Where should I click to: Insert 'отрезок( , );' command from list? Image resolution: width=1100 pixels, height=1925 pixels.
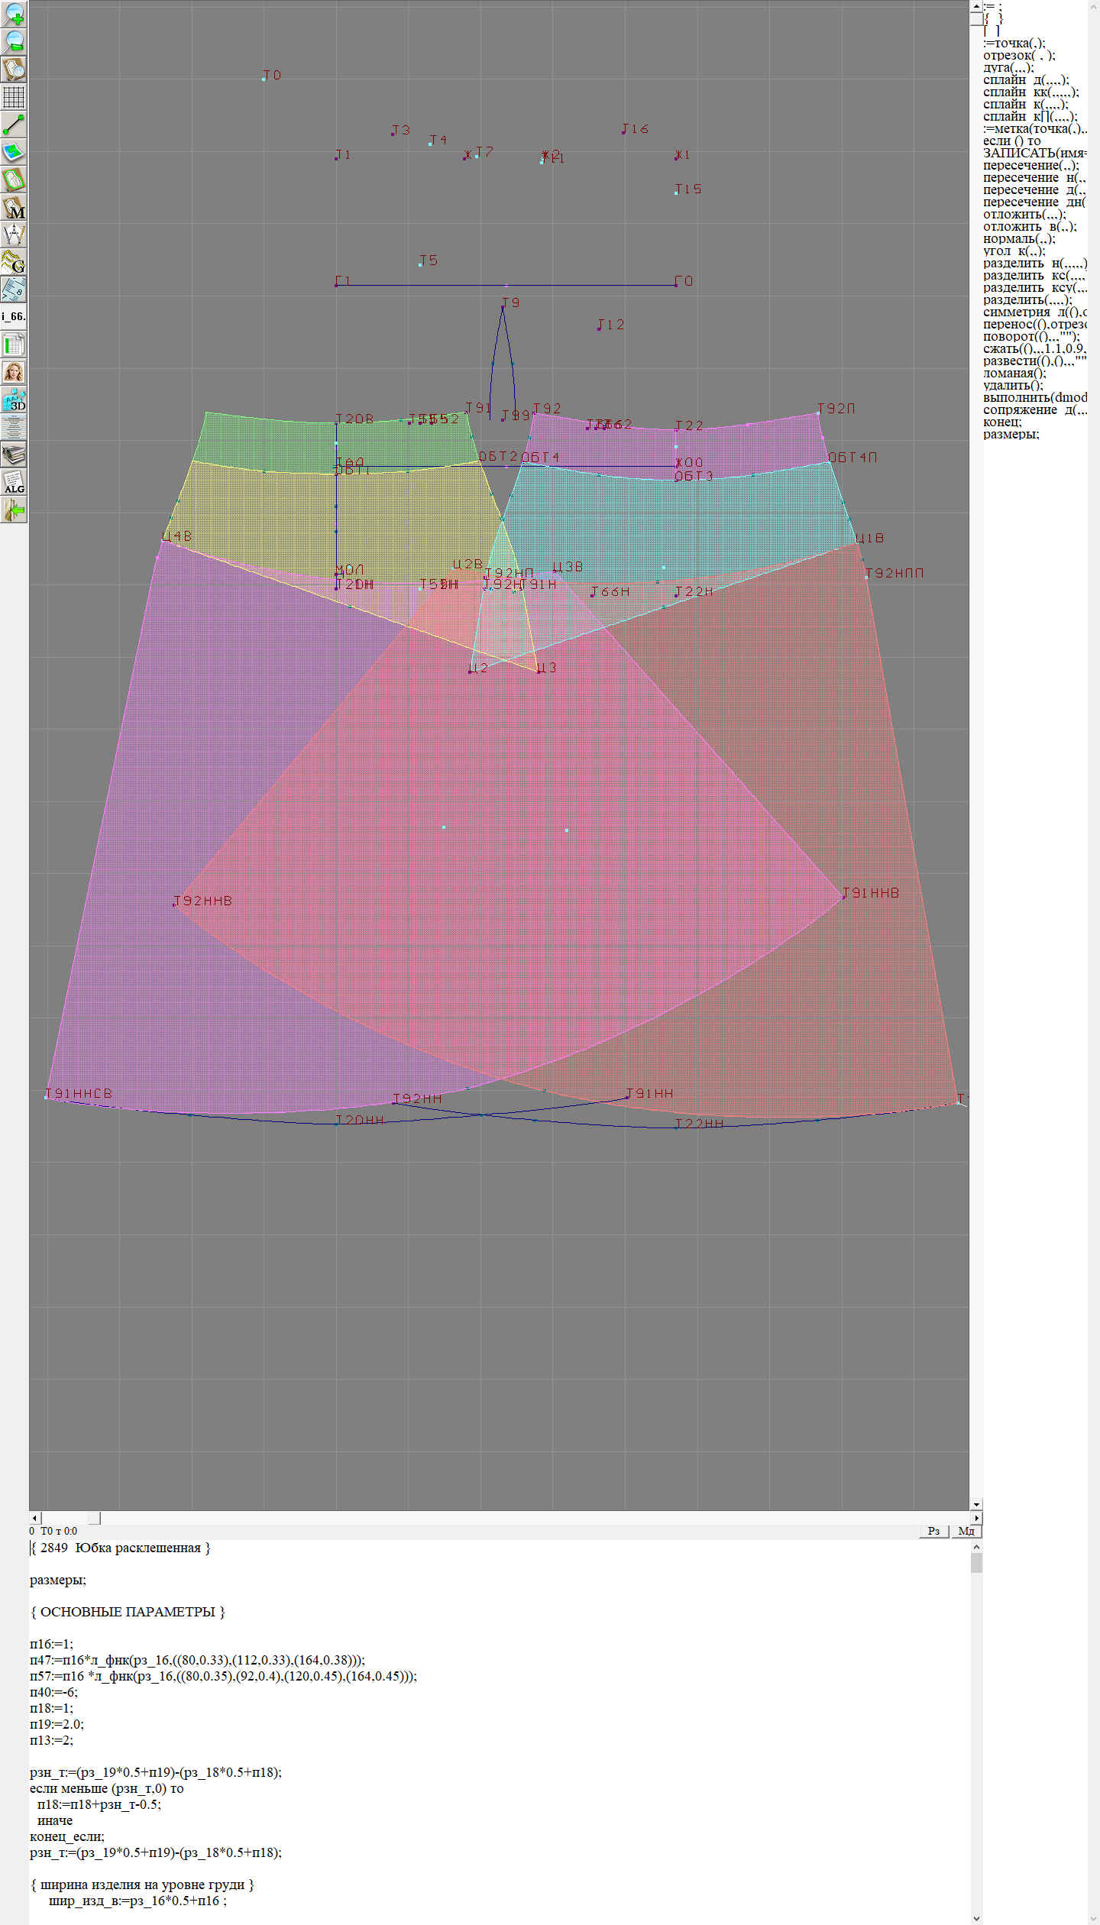(x=1018, y=55)
